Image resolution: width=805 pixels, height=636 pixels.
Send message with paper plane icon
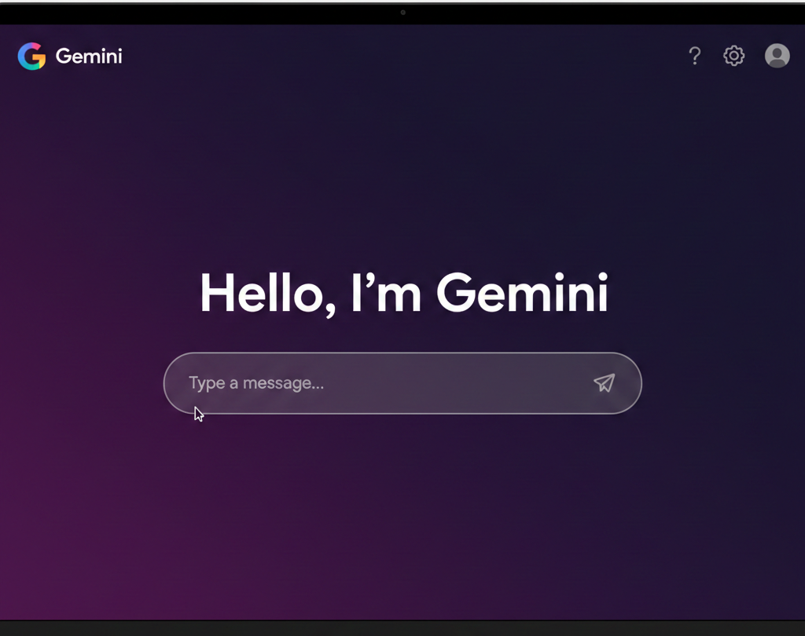coord(604,383)
